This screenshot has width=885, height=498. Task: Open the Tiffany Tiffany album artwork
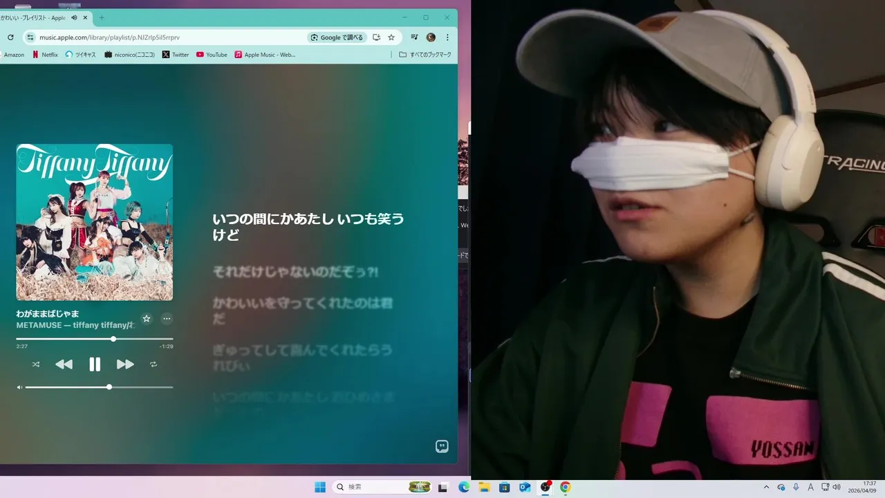coord(95,222)
